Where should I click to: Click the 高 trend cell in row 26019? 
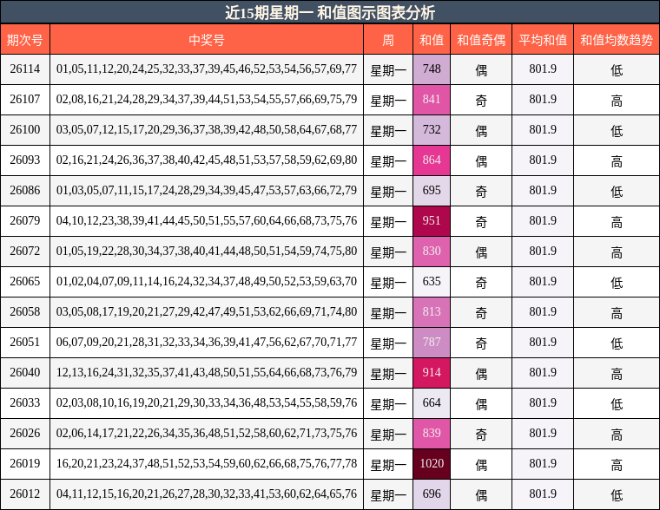point(617,465)
